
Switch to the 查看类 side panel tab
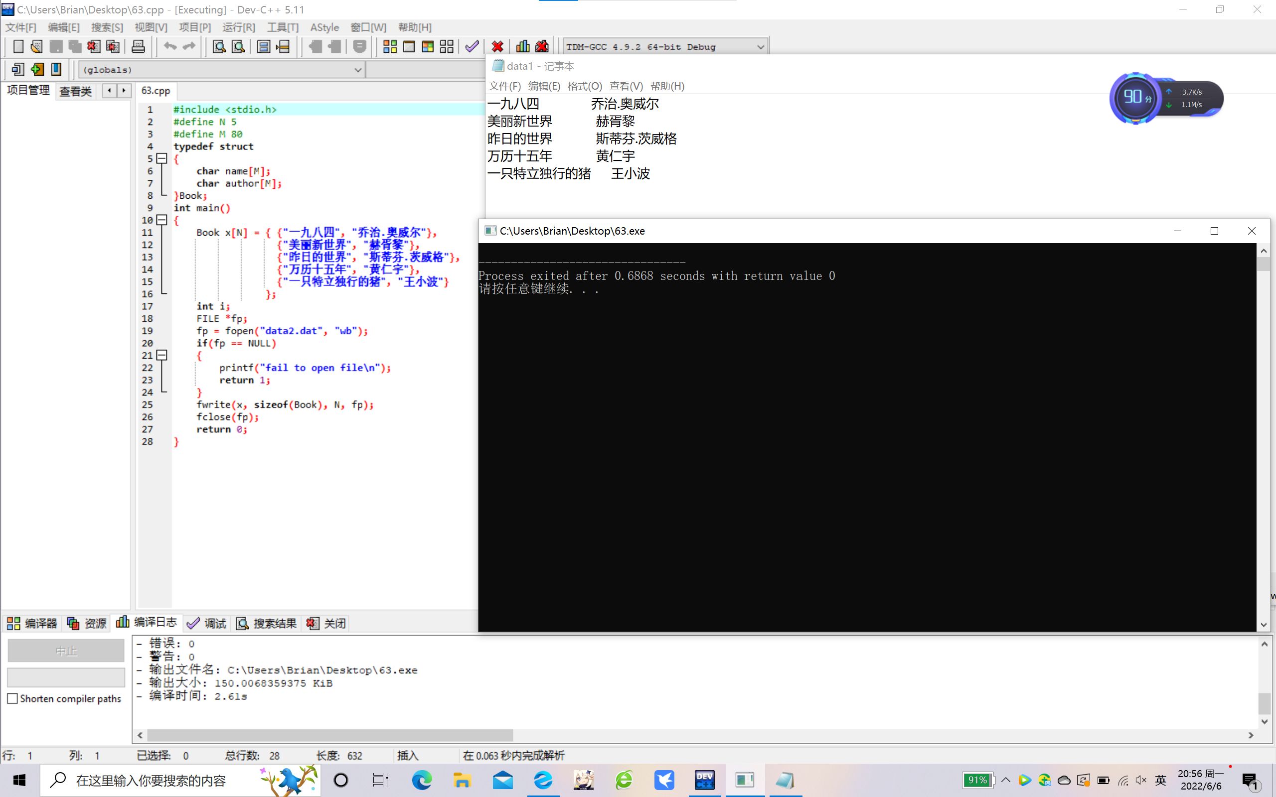tap(75, 91)
